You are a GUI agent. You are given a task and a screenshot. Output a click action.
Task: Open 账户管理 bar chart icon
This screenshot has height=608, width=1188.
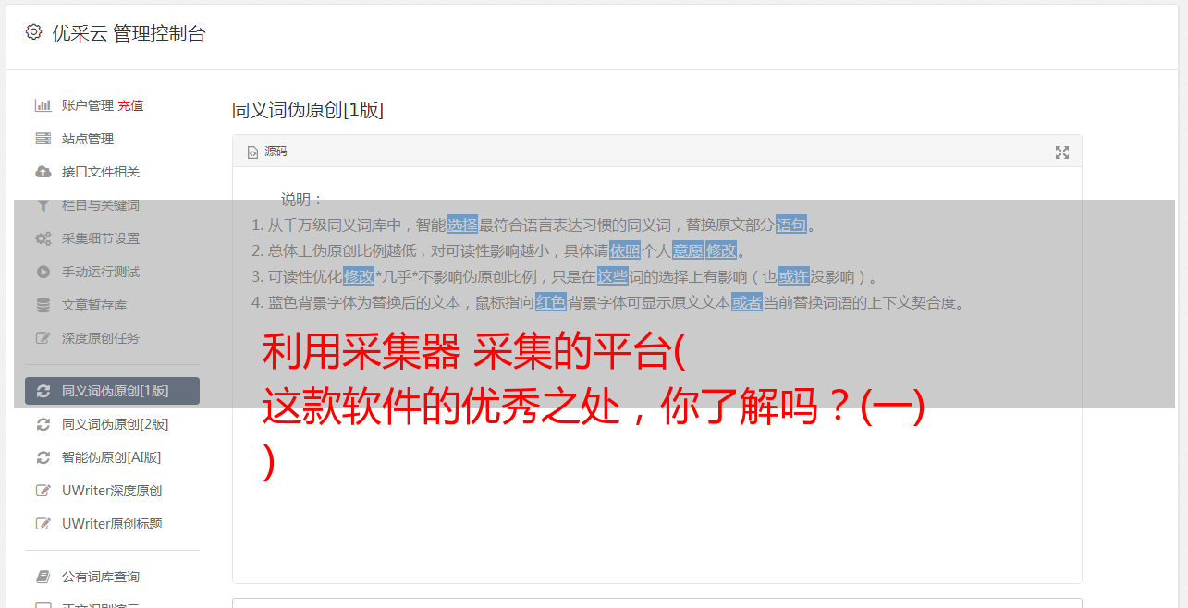43,105
